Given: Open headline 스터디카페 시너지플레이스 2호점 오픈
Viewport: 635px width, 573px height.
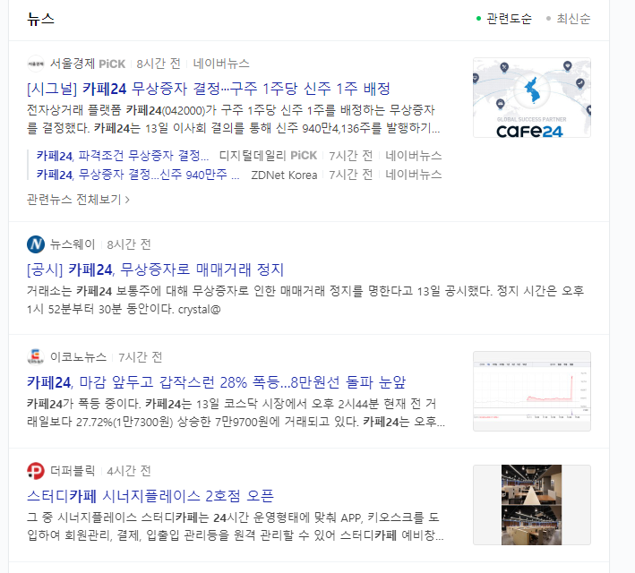Looking at the screenshot, I should pyautogui.click(x=150, y=496).
